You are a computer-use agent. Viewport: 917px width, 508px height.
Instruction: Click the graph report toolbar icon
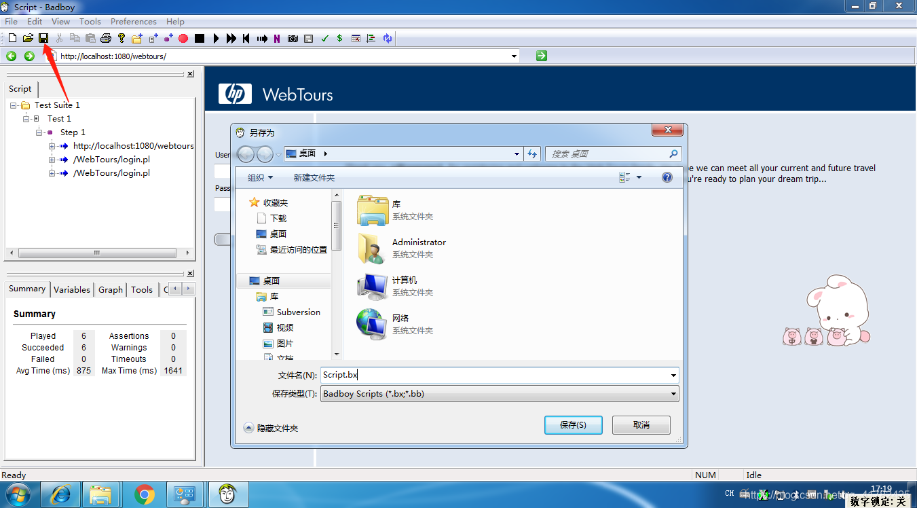point(371,39)
